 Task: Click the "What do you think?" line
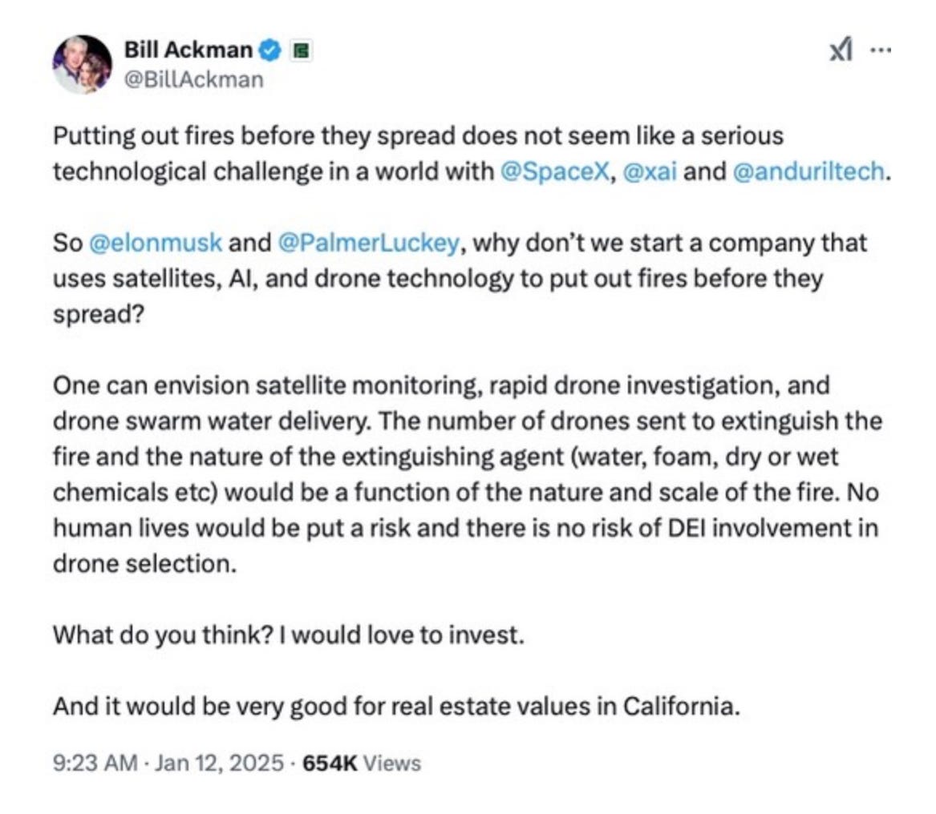pos(287,635)
